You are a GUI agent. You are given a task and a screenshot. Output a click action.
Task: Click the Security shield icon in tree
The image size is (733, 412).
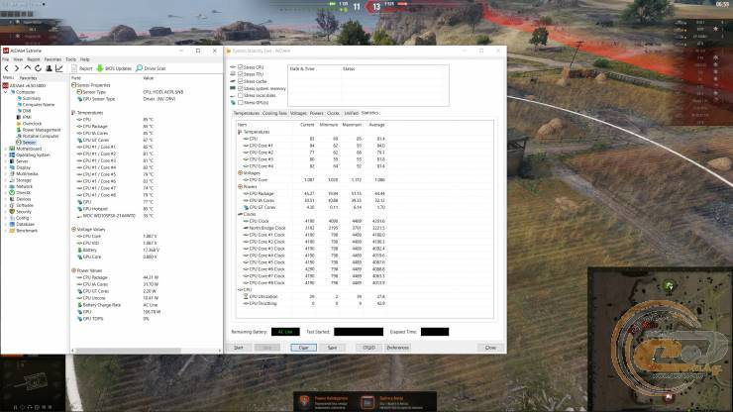12,211
